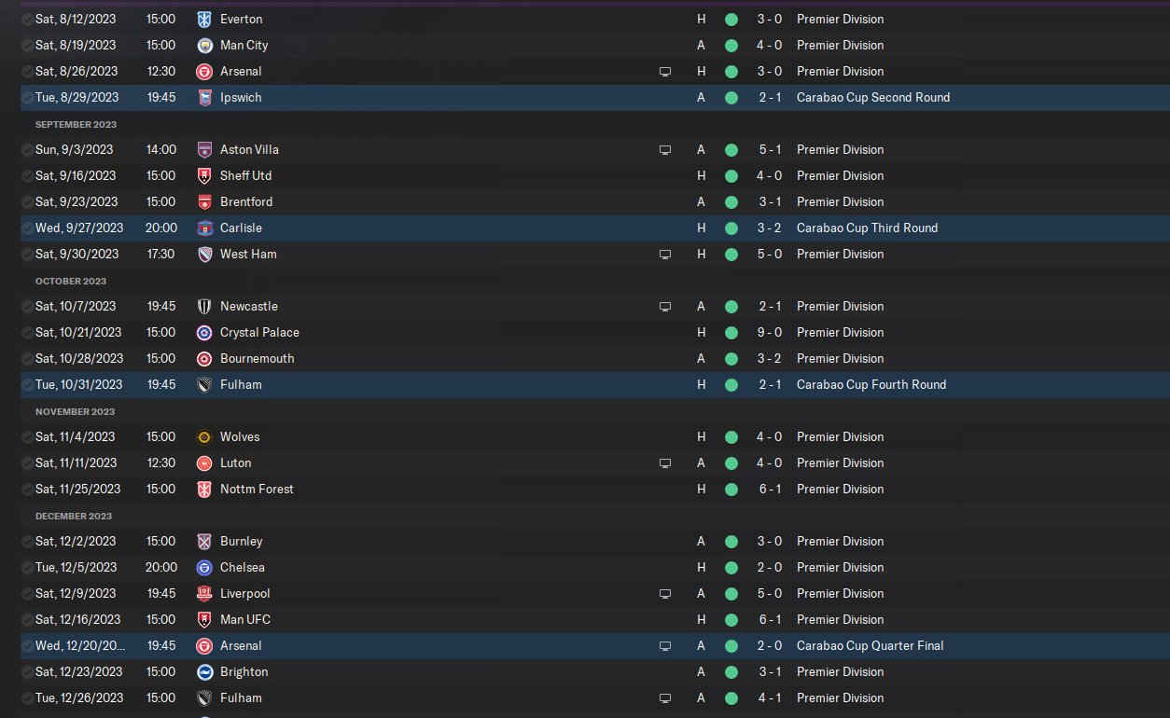
Task: Click the Chelsea club badge
Action: [x=204, y=567]
